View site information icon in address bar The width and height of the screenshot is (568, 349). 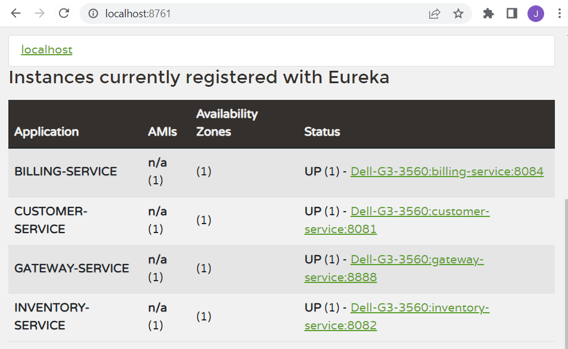pos(94,14)
